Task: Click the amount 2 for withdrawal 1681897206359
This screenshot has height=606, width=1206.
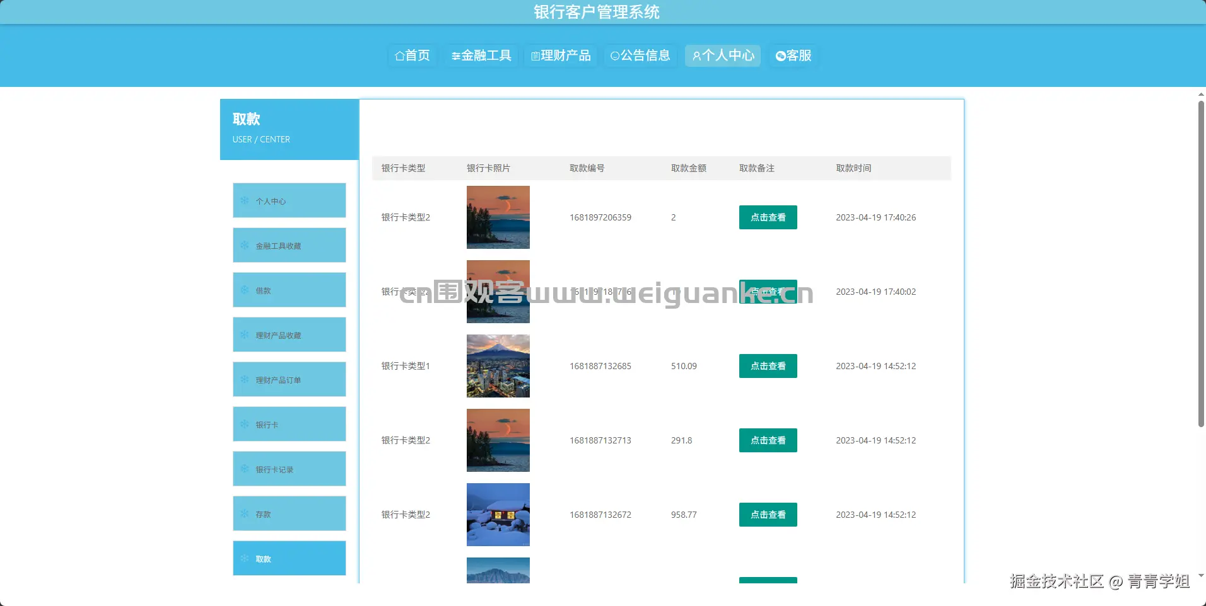Action: coord(674,217)
